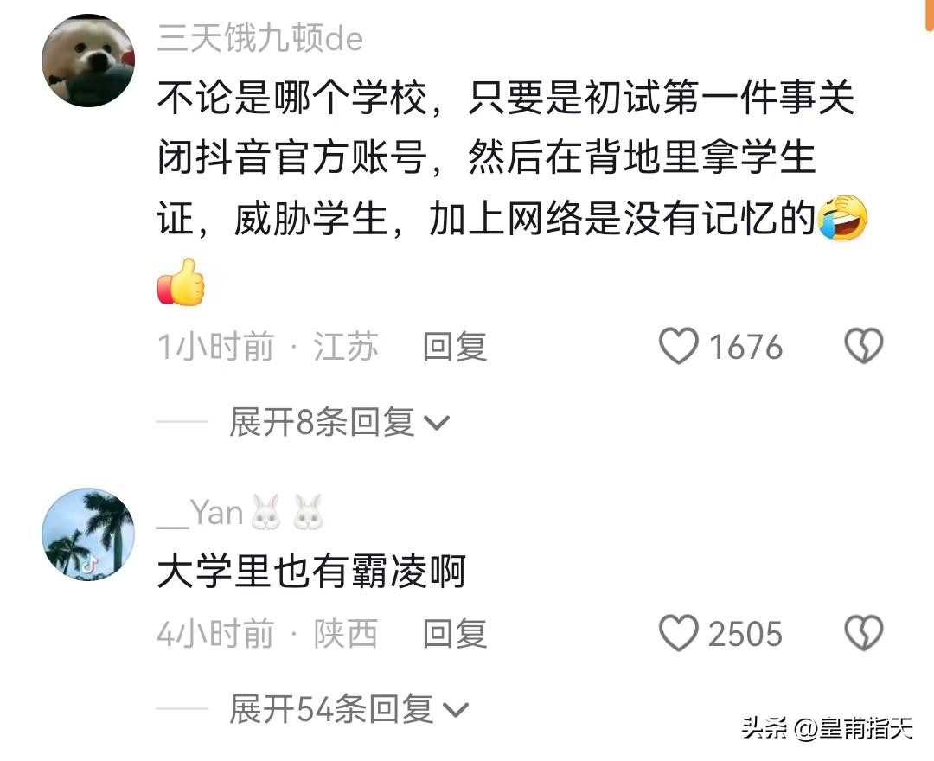Expand 展开8条回复 replies
The width and height of the screenshot is (934, 761).
click(x=340, y=422)
